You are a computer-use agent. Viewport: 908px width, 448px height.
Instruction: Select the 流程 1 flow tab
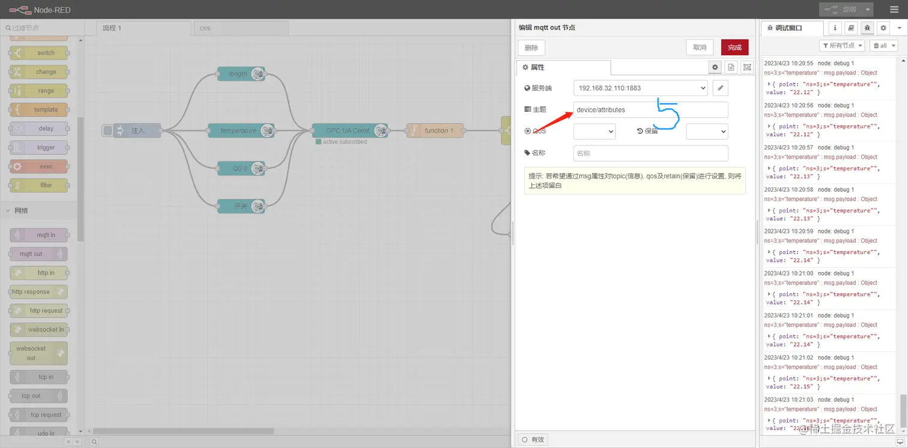[x=144, y=28]
